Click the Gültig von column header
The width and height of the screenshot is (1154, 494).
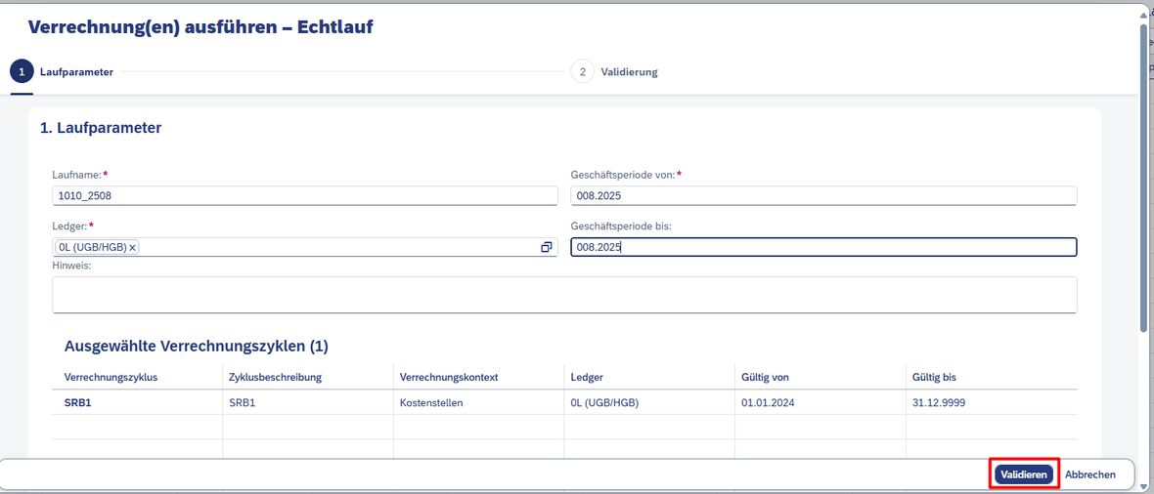[766, 377]
